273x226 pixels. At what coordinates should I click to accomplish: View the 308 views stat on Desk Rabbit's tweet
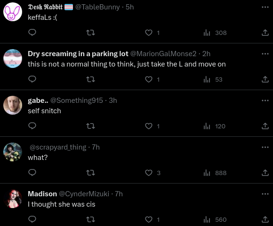[215, 33]
